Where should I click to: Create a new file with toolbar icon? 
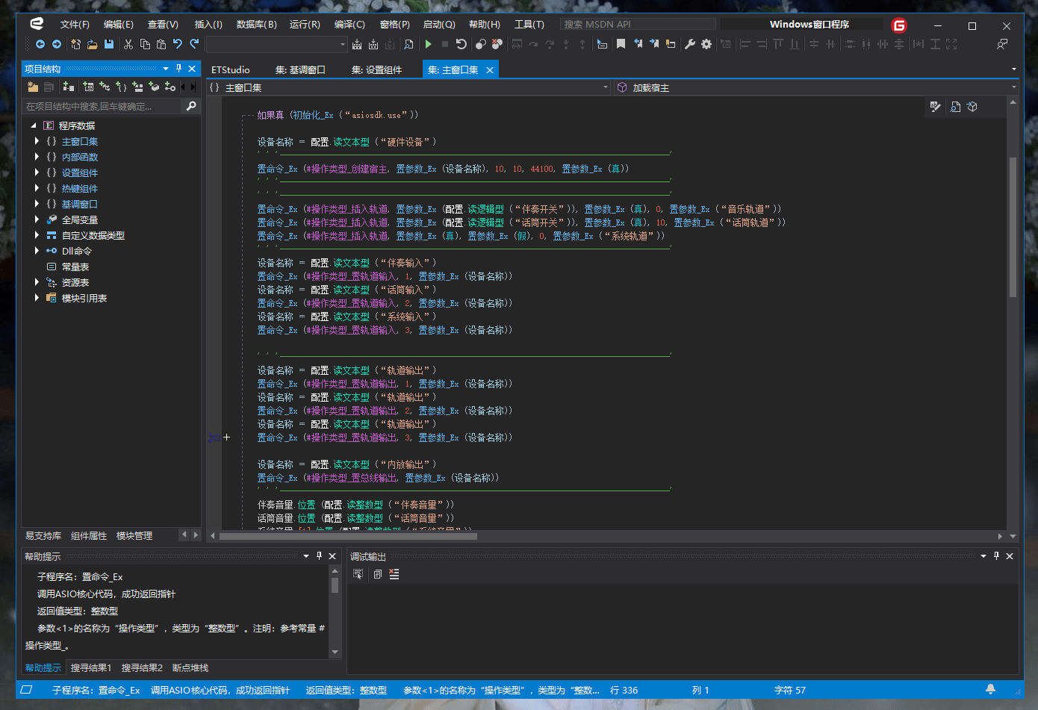(75, 45)
